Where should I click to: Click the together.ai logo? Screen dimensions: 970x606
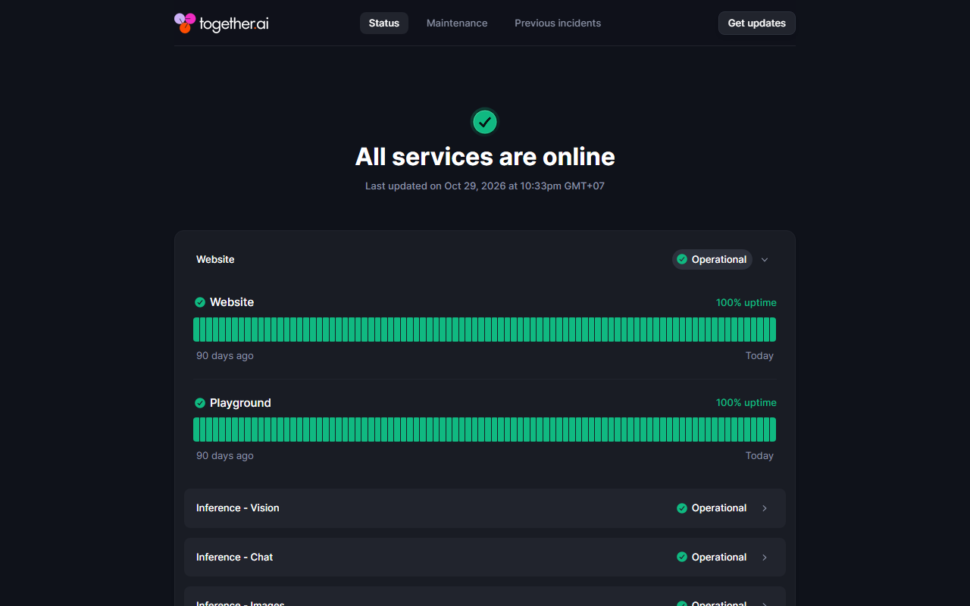(221, 23)
